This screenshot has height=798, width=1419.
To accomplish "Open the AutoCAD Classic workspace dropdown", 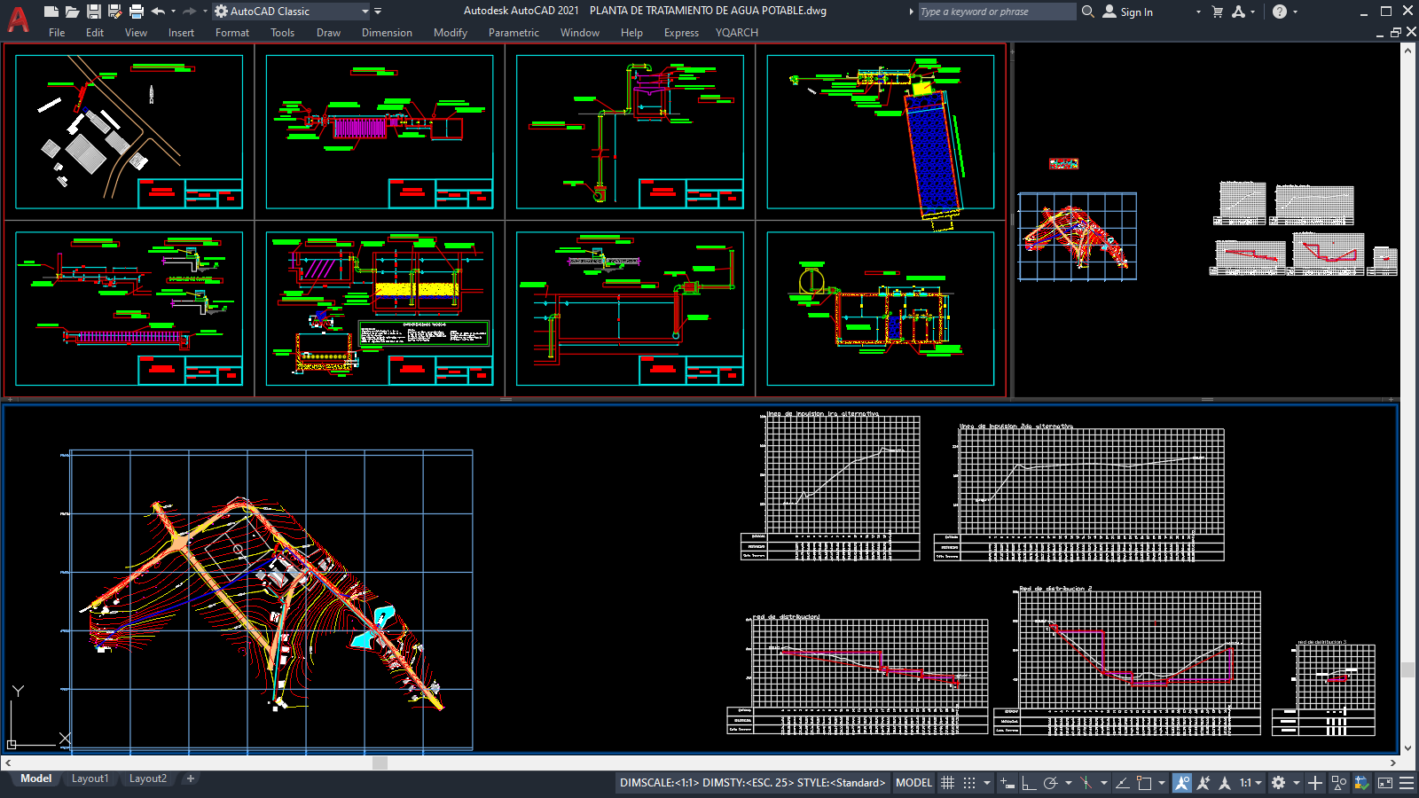I will pyautogui.click(x=365, y=12).
